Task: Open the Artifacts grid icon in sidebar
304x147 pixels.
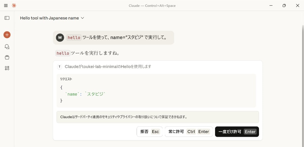Action: [x=7, y=68]
